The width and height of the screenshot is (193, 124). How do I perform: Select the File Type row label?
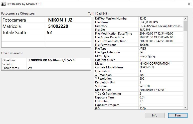click(101, 49)
